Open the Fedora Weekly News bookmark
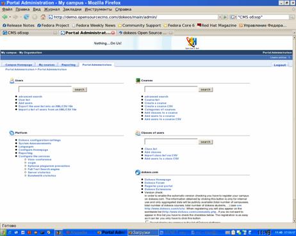Viewport: 296px width, 236px height. pos(94,26)
